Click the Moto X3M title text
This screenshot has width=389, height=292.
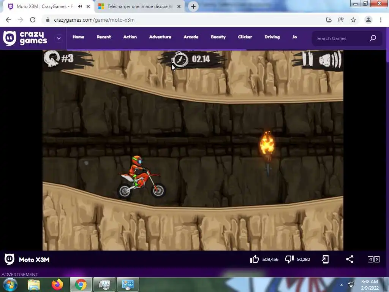34,259
